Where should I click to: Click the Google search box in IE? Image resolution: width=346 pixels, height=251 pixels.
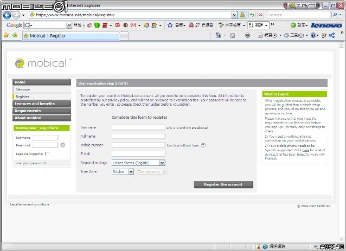298,15
